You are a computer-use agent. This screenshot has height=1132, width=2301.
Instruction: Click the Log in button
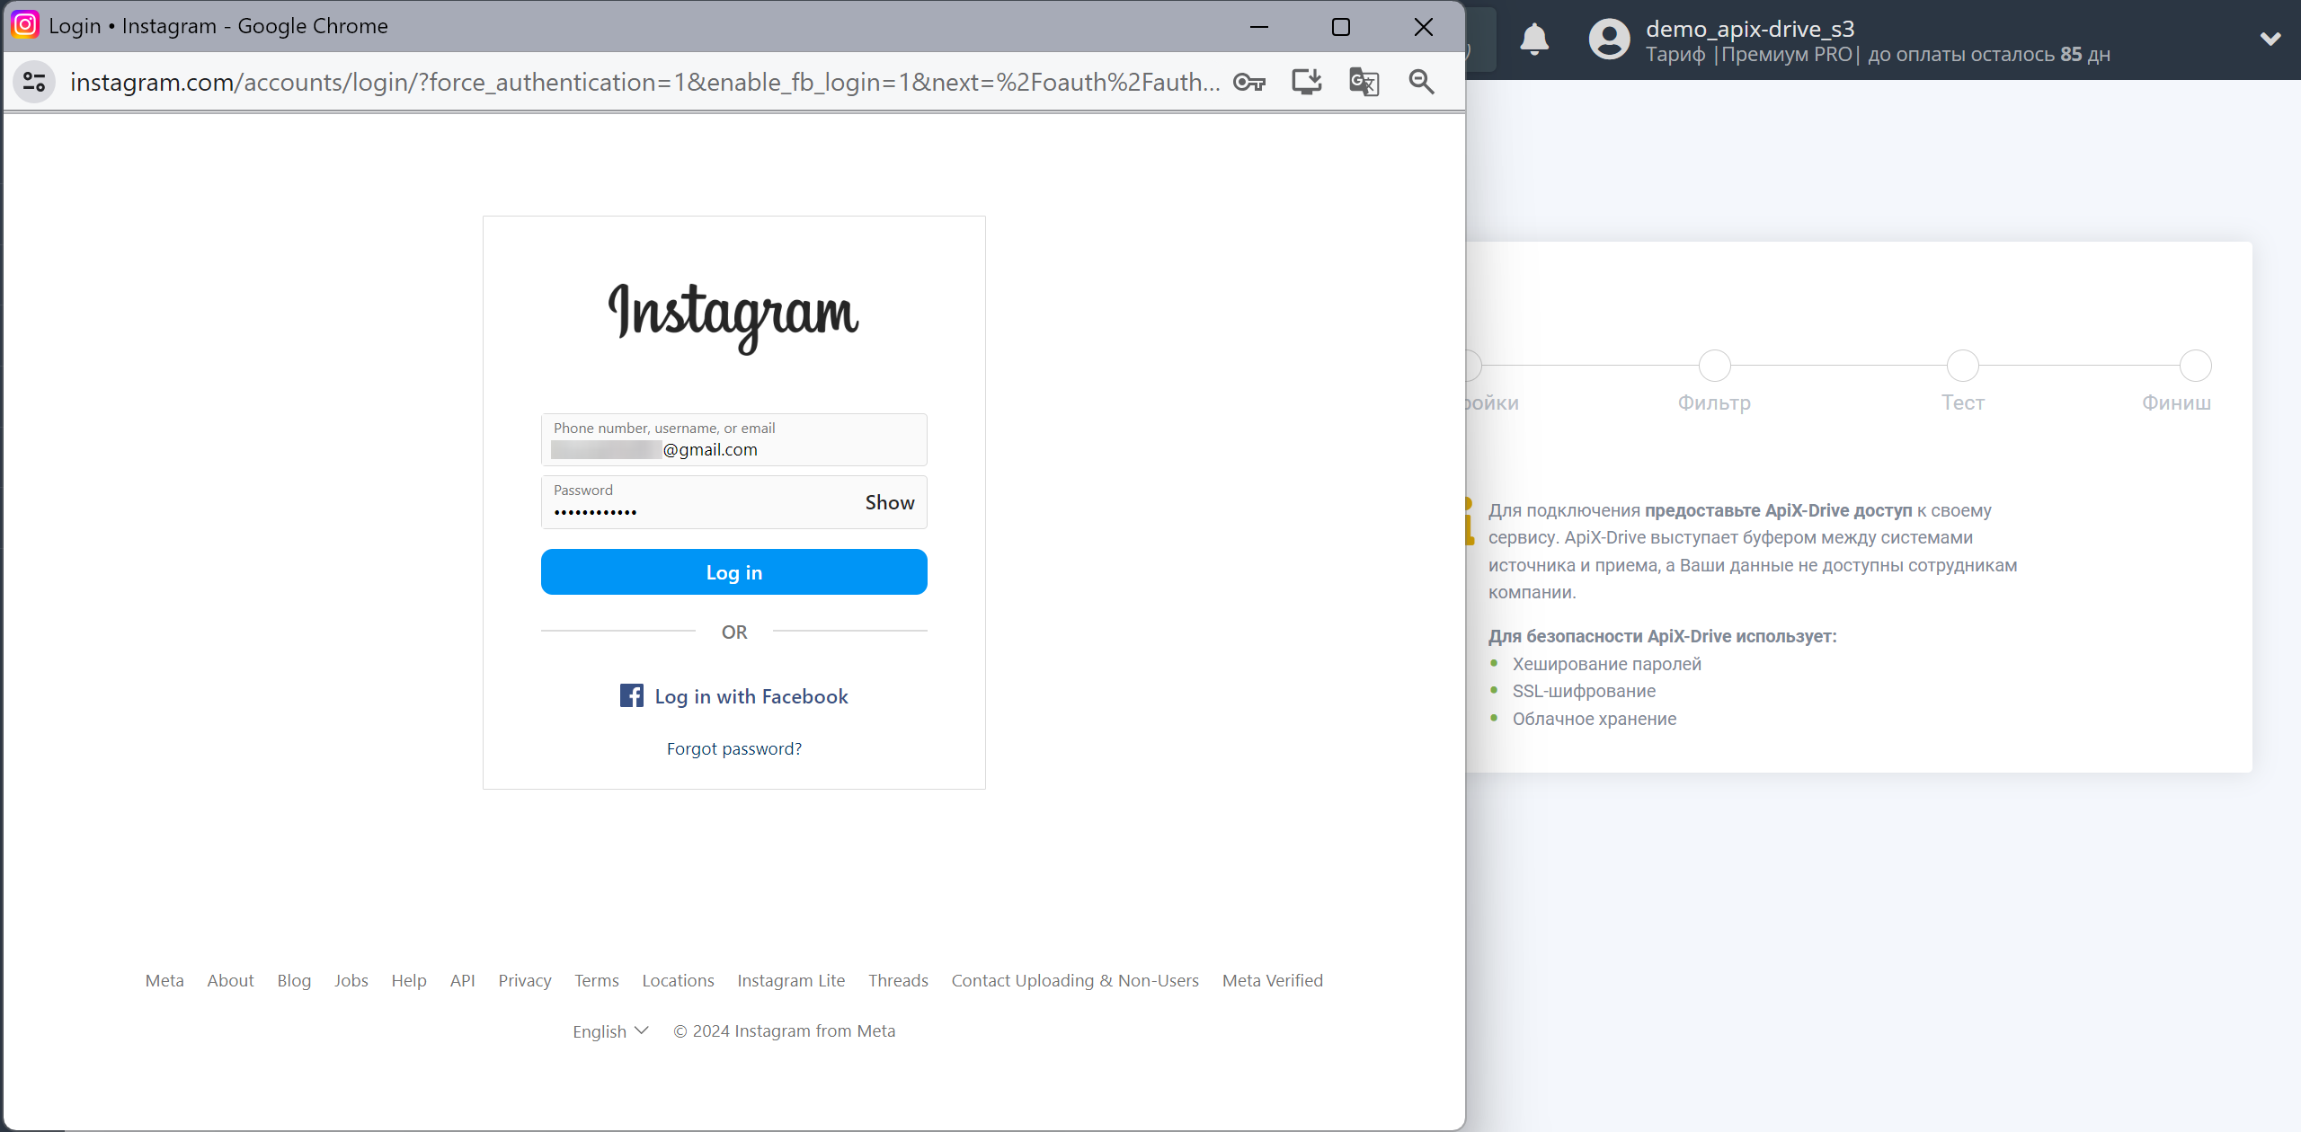[733, 572]
